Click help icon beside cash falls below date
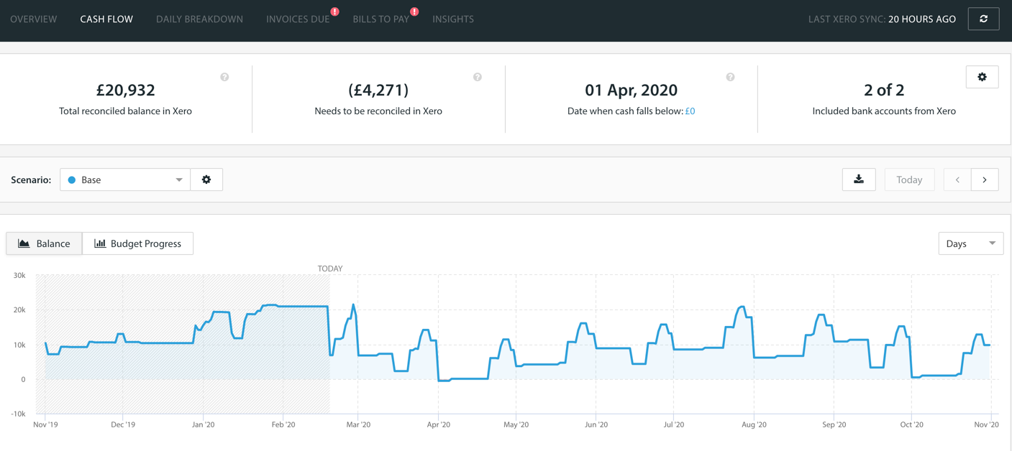Viewport: 1012px width, 451px height. [730, 77]
